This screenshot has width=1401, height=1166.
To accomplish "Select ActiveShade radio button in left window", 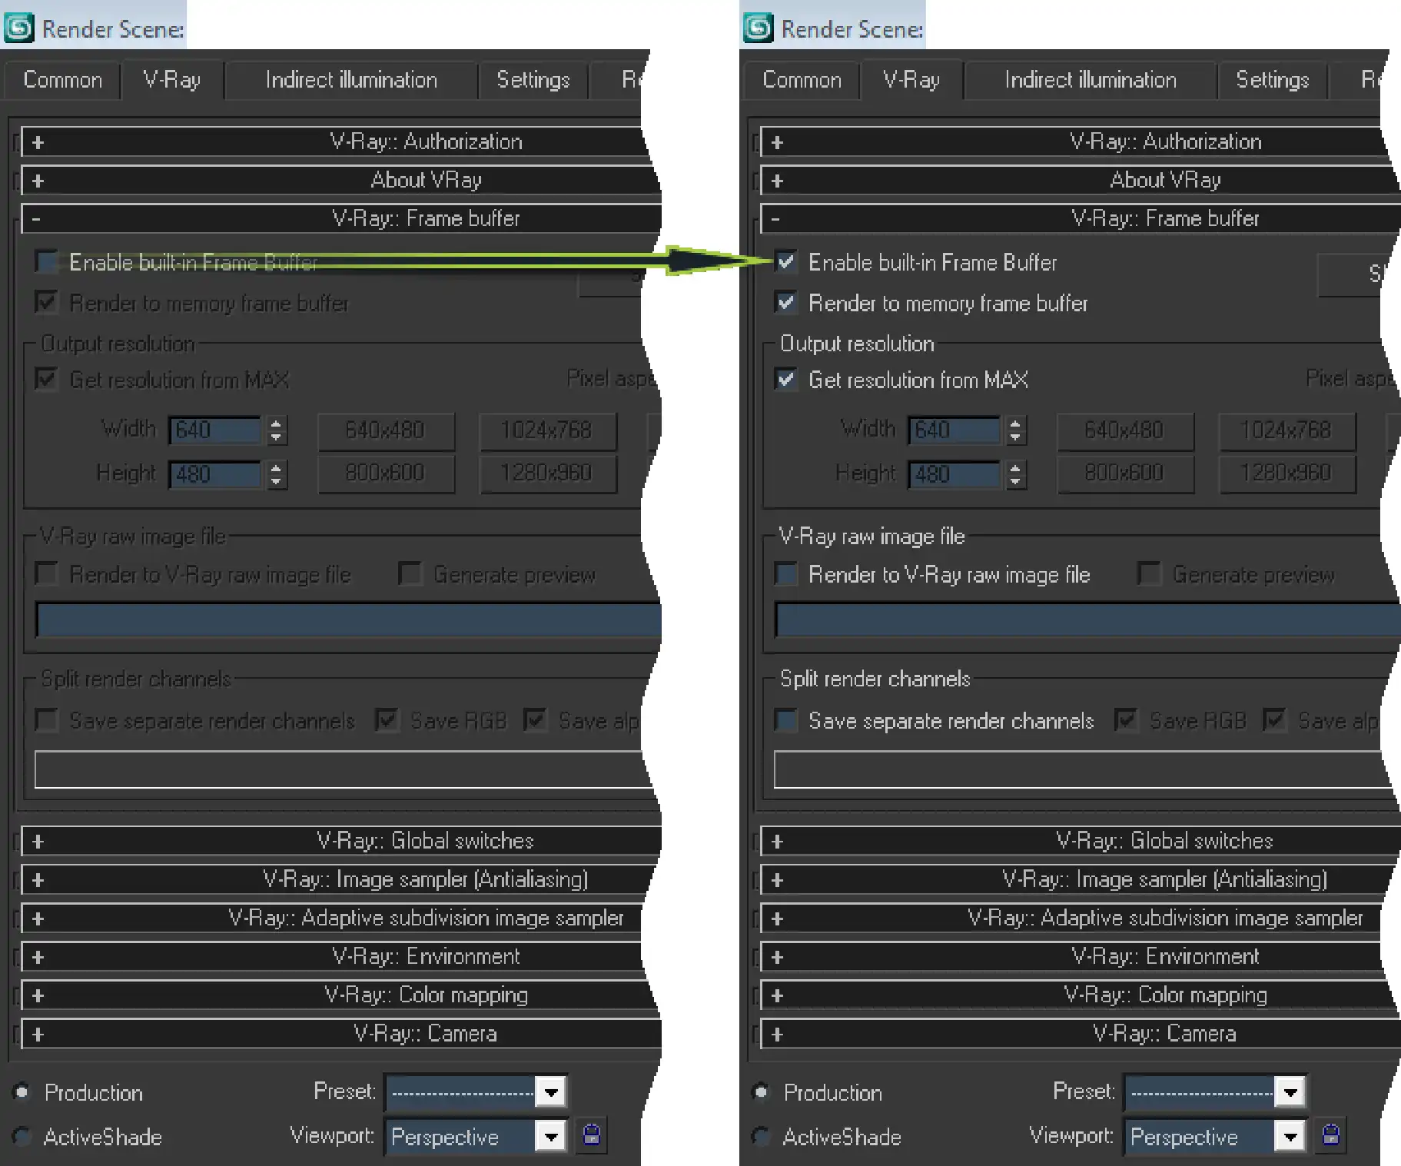I will coord(22,1136).
